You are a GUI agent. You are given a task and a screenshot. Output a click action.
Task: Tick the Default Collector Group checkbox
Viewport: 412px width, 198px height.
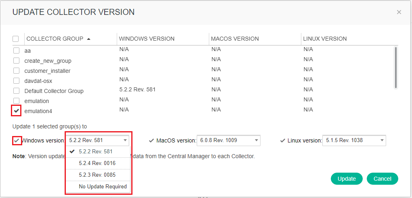(16, 91)
